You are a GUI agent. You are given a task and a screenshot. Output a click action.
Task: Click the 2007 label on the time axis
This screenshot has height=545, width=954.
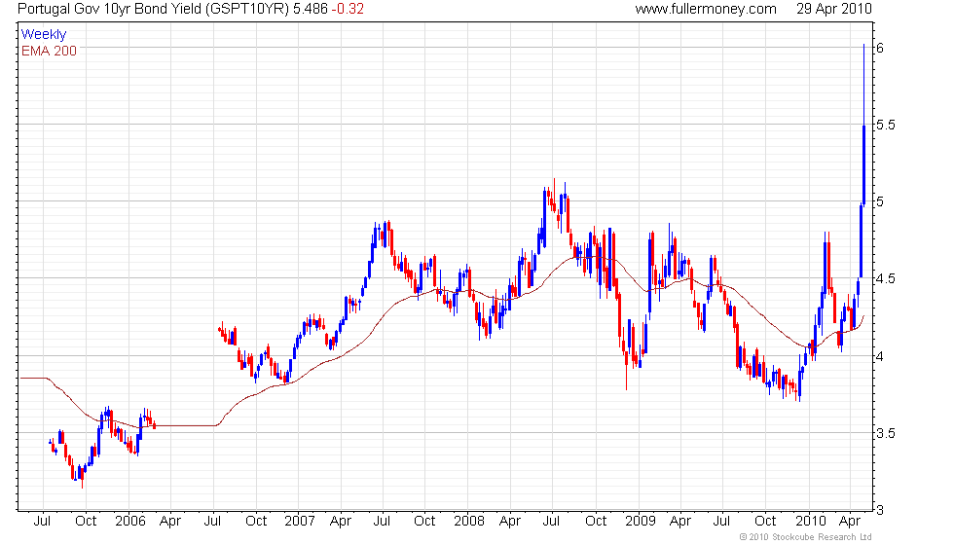point(300,522)
